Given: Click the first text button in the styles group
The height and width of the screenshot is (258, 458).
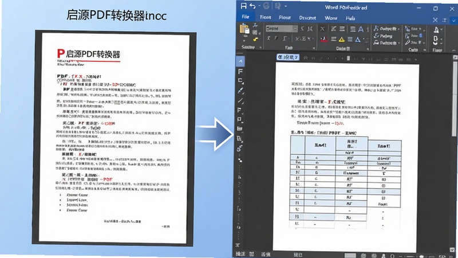Looking at the screenshot, I should [x=386, y=29].
